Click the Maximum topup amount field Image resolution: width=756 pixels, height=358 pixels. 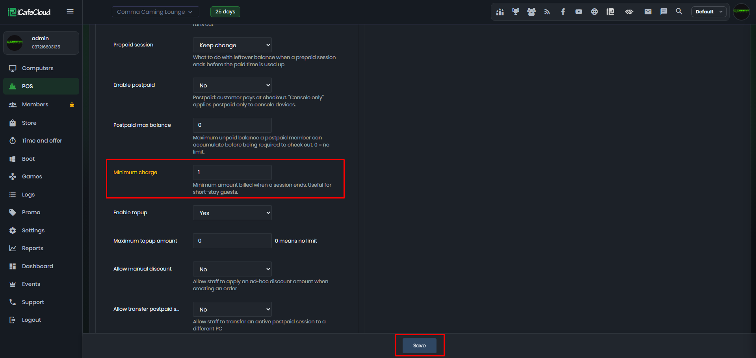pyautogui.click(x=232, y=241)
